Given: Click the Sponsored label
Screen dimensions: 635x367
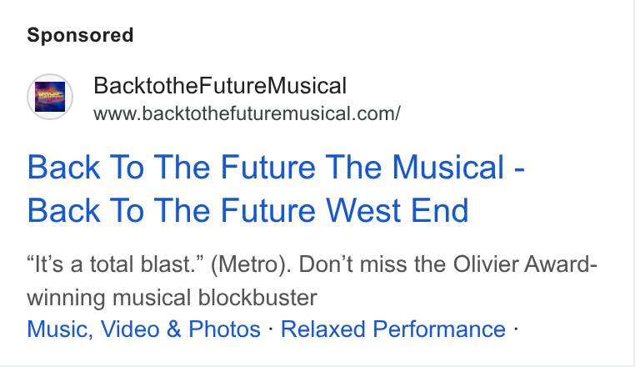Looking at the screenshot, I should 80,35.
